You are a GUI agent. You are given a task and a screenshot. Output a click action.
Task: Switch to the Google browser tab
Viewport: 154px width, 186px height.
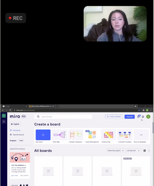point(15,106)
